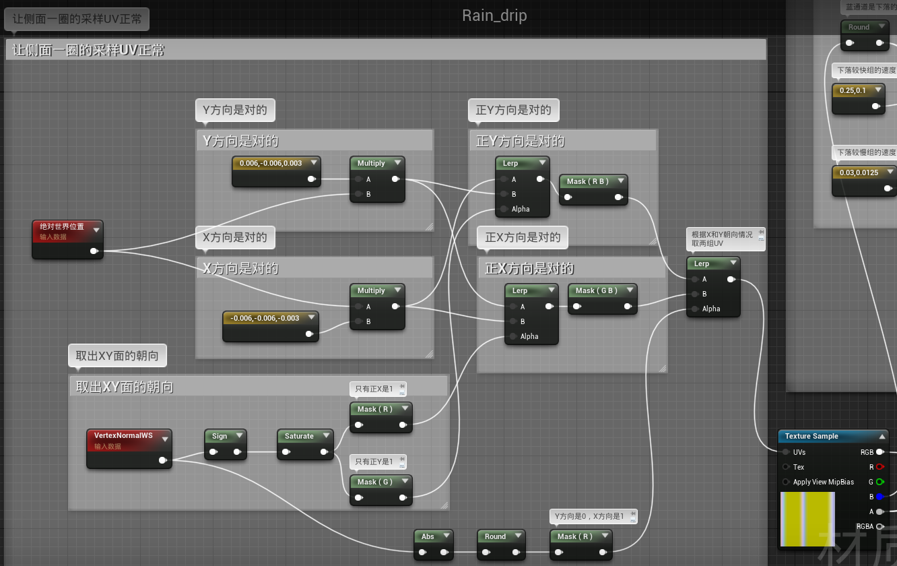
Task: Click input pin of Sign node
Action: [213, 452]
